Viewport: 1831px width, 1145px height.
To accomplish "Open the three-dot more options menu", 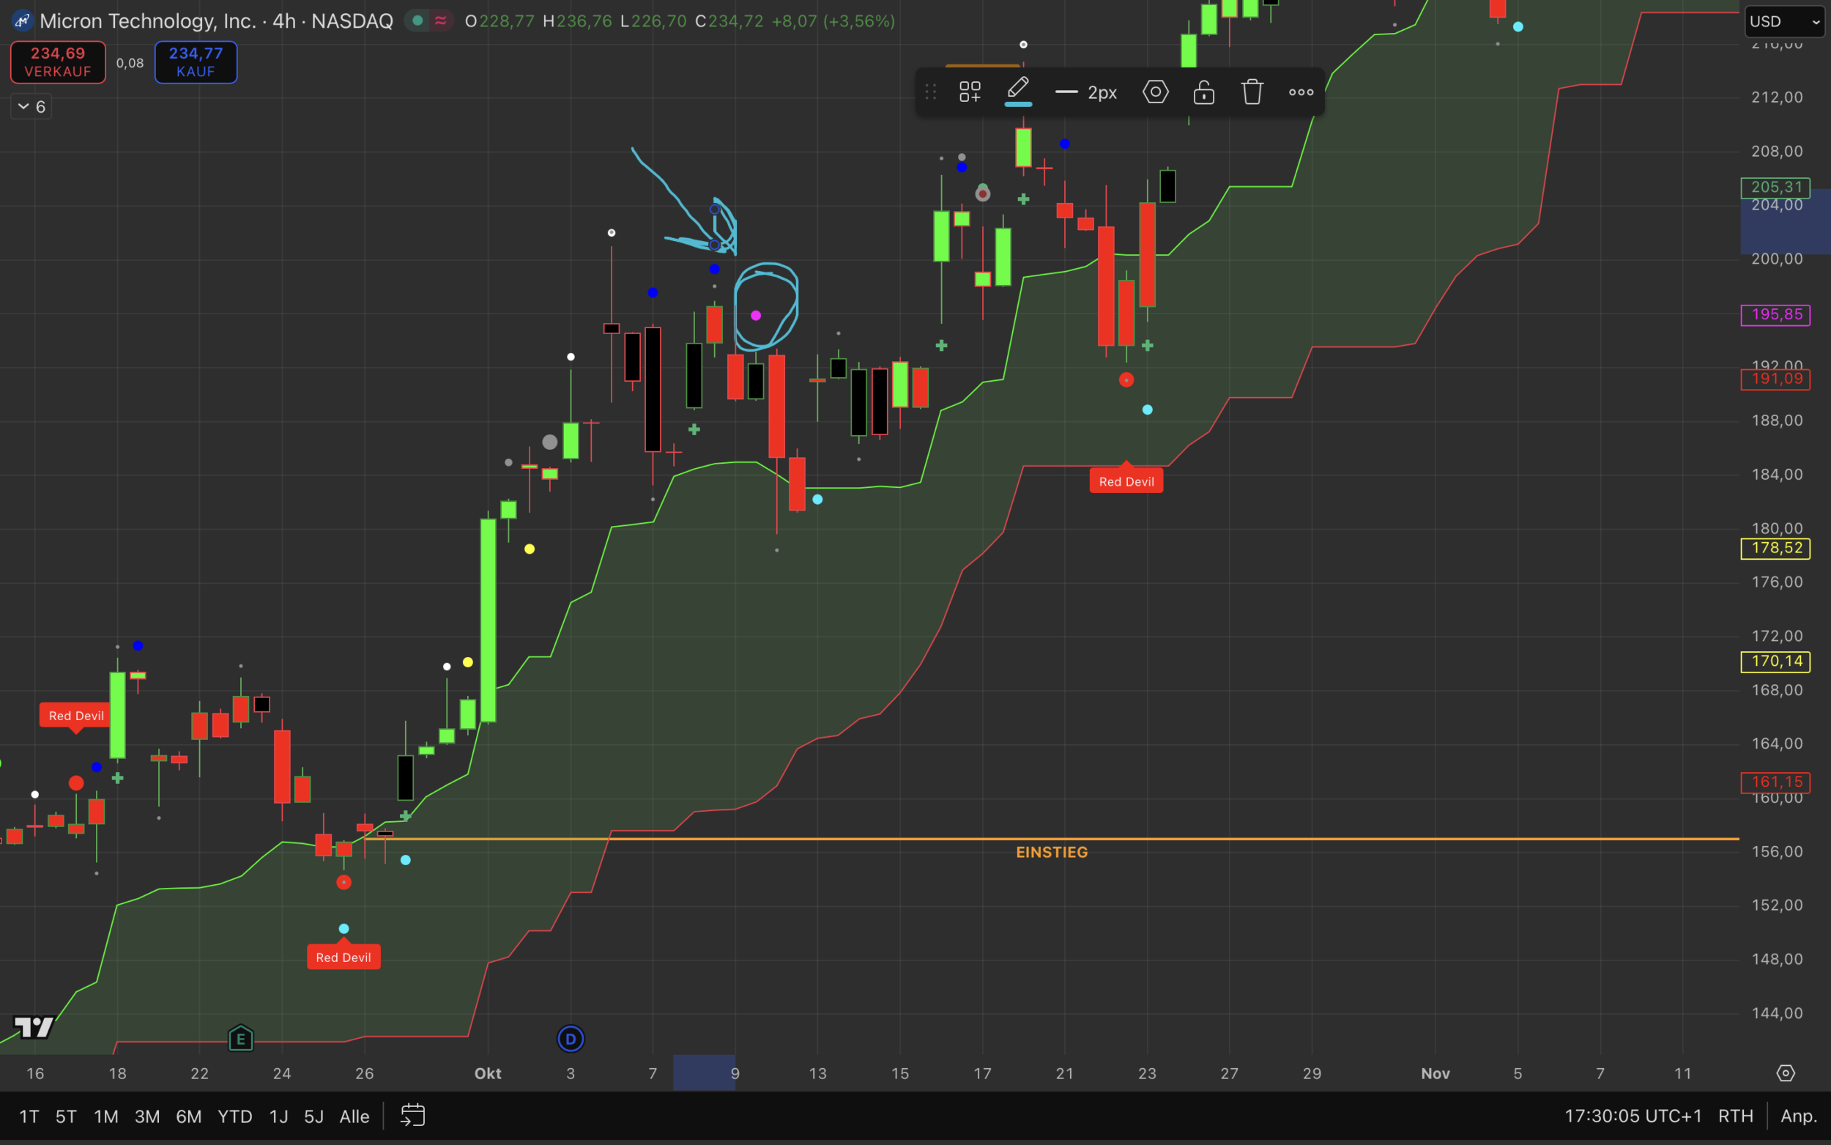I will (1301, 92).
